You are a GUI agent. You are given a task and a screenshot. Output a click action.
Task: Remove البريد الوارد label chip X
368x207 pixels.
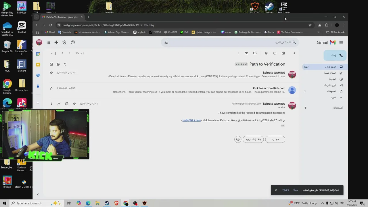tap(236, 64)
